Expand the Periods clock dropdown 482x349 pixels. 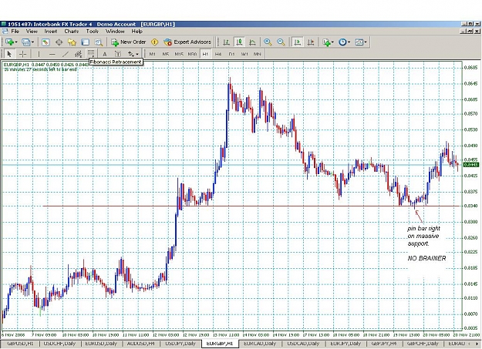349,42
